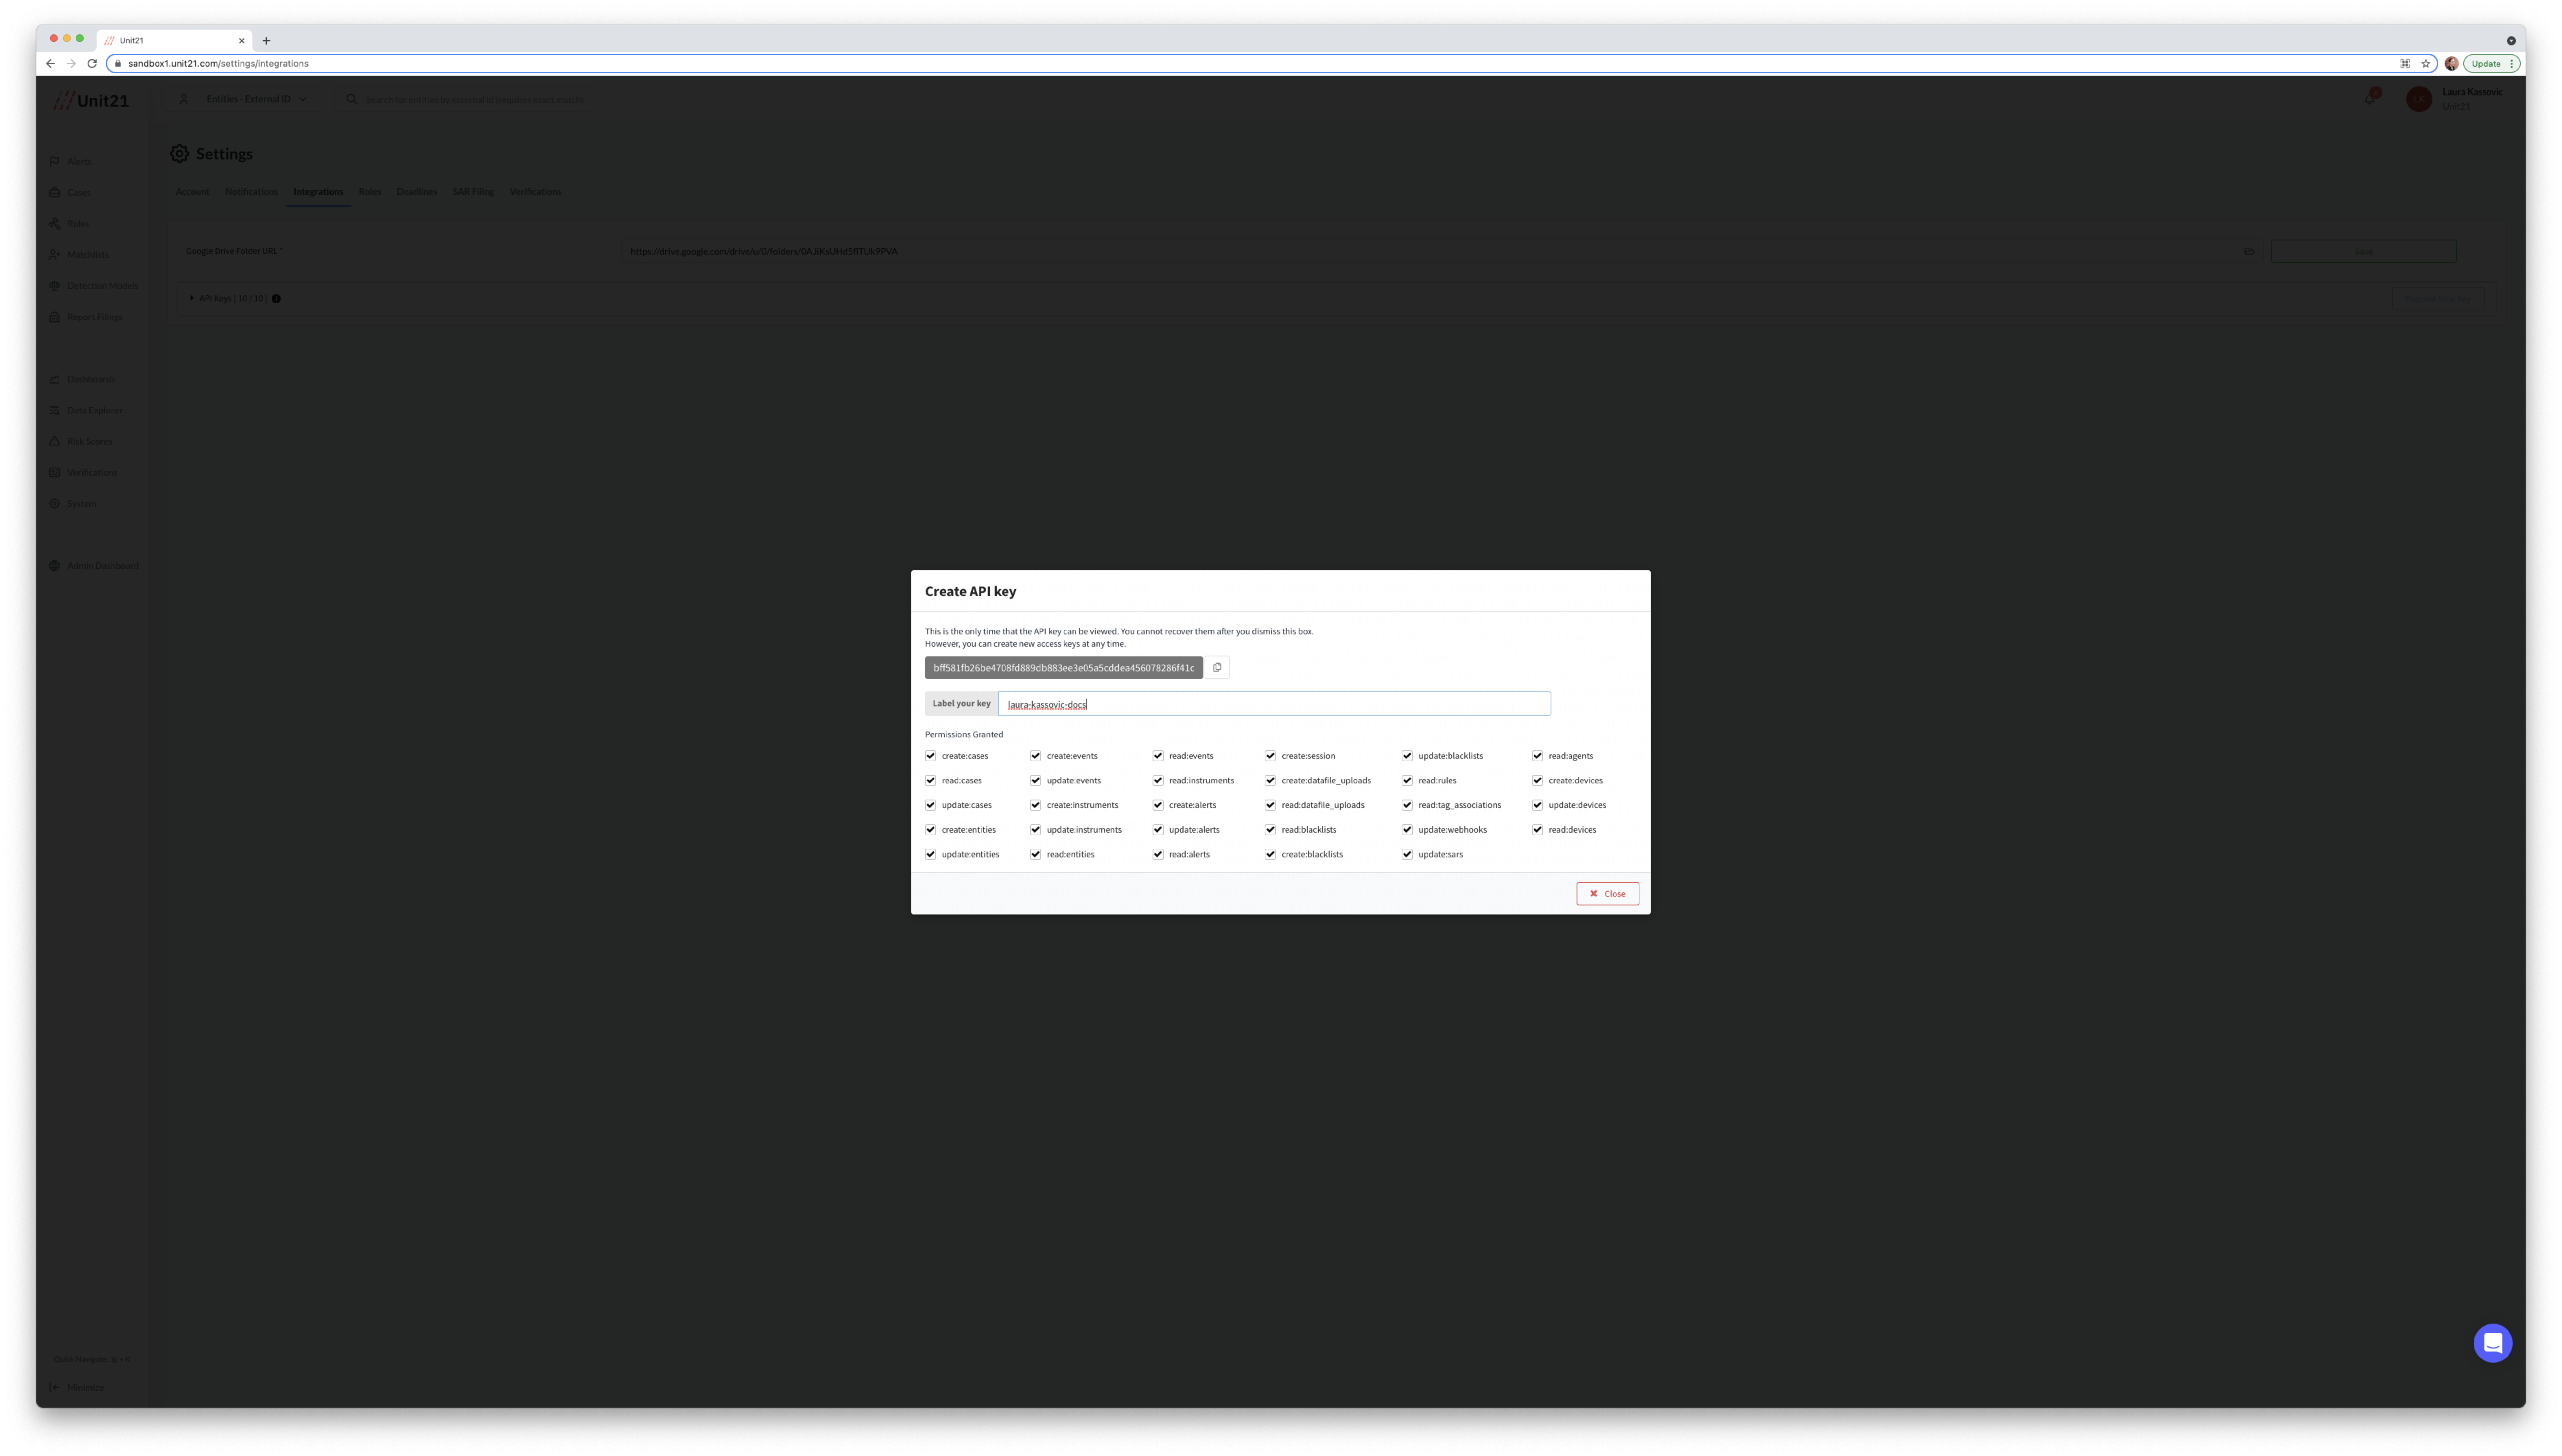
Task: Uncheck the read:cases permission
Action: point(930,781)
